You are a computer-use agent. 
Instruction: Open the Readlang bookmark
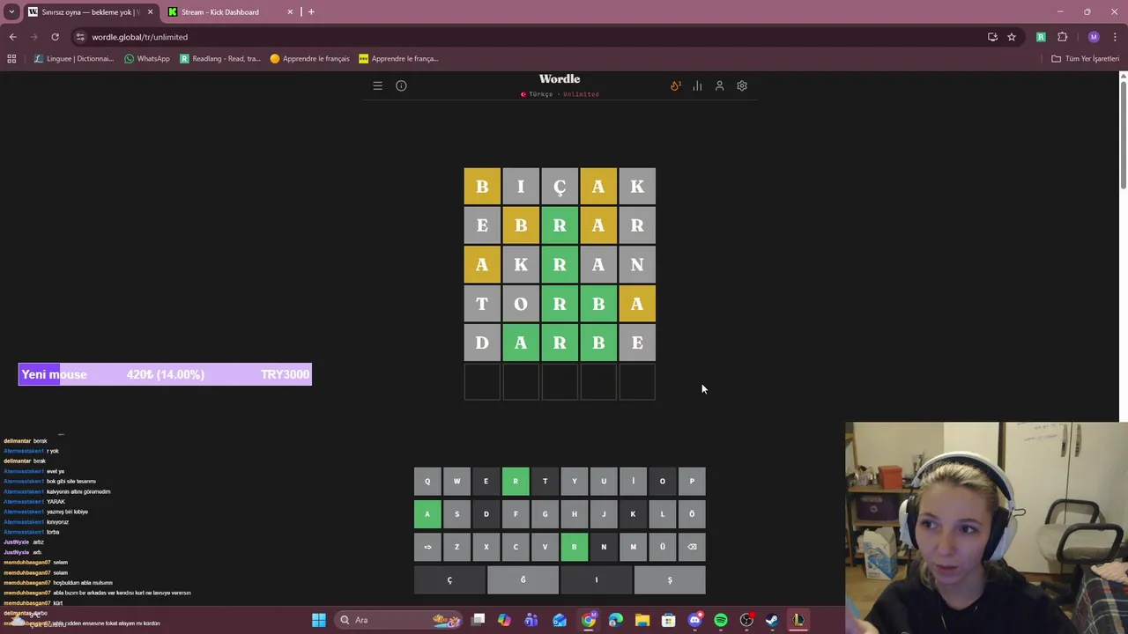coord(220,59)
